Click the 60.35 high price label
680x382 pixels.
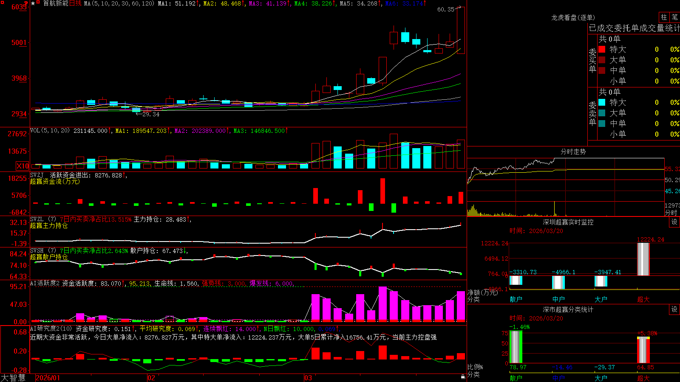click(446, 9)
